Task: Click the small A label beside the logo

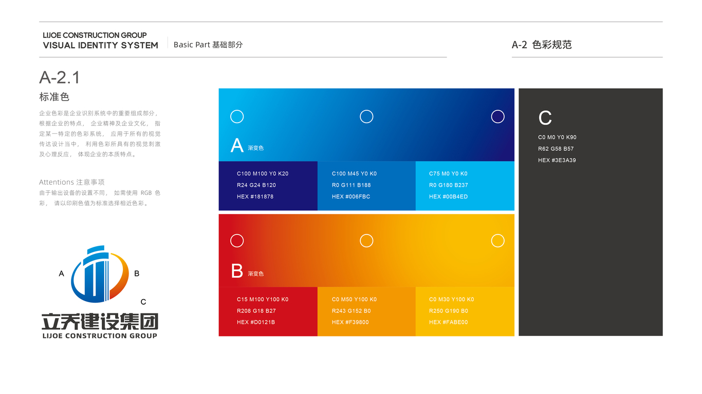Action: click(62, 273)
